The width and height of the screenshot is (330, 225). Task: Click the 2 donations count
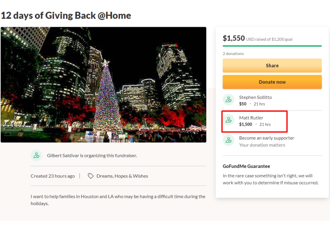tap(233, 53)
